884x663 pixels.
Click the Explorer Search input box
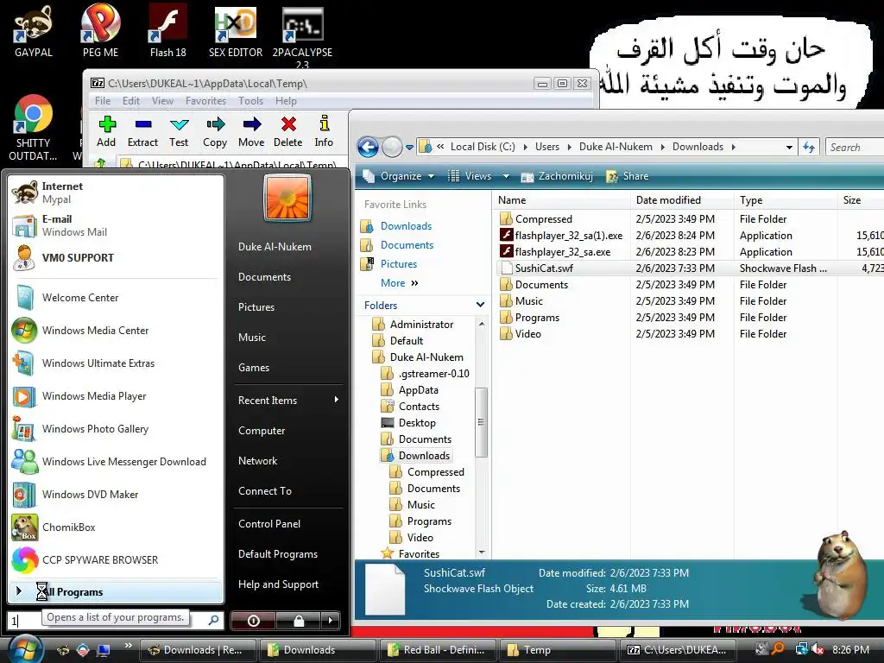pos(855,147)
